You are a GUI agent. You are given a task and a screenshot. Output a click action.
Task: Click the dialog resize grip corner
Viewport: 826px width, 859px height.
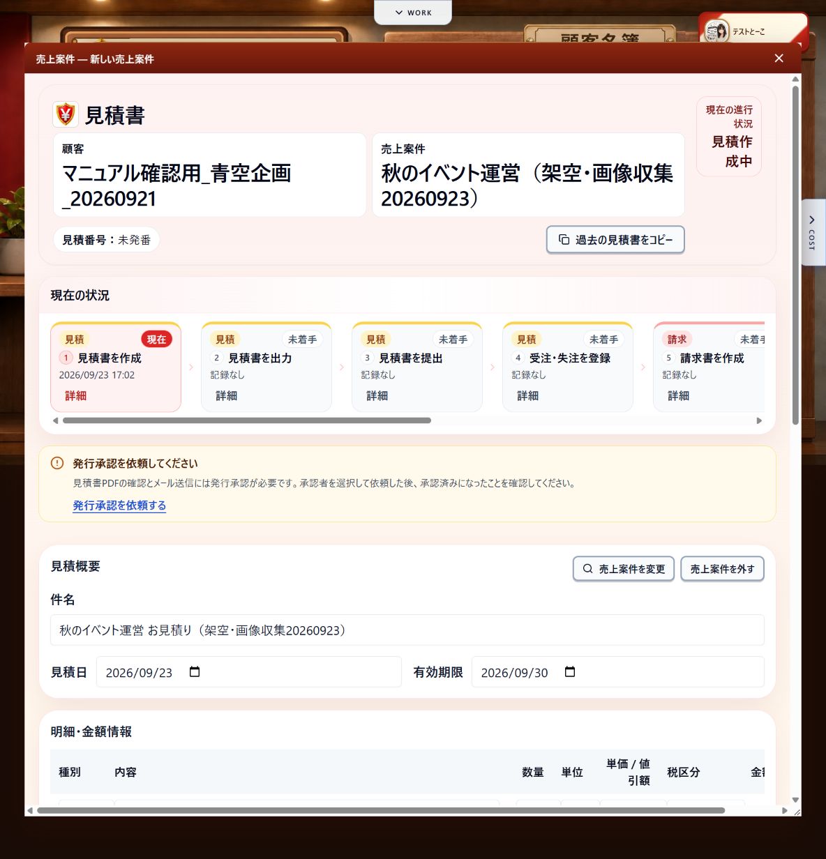click(x=797, y=812)
